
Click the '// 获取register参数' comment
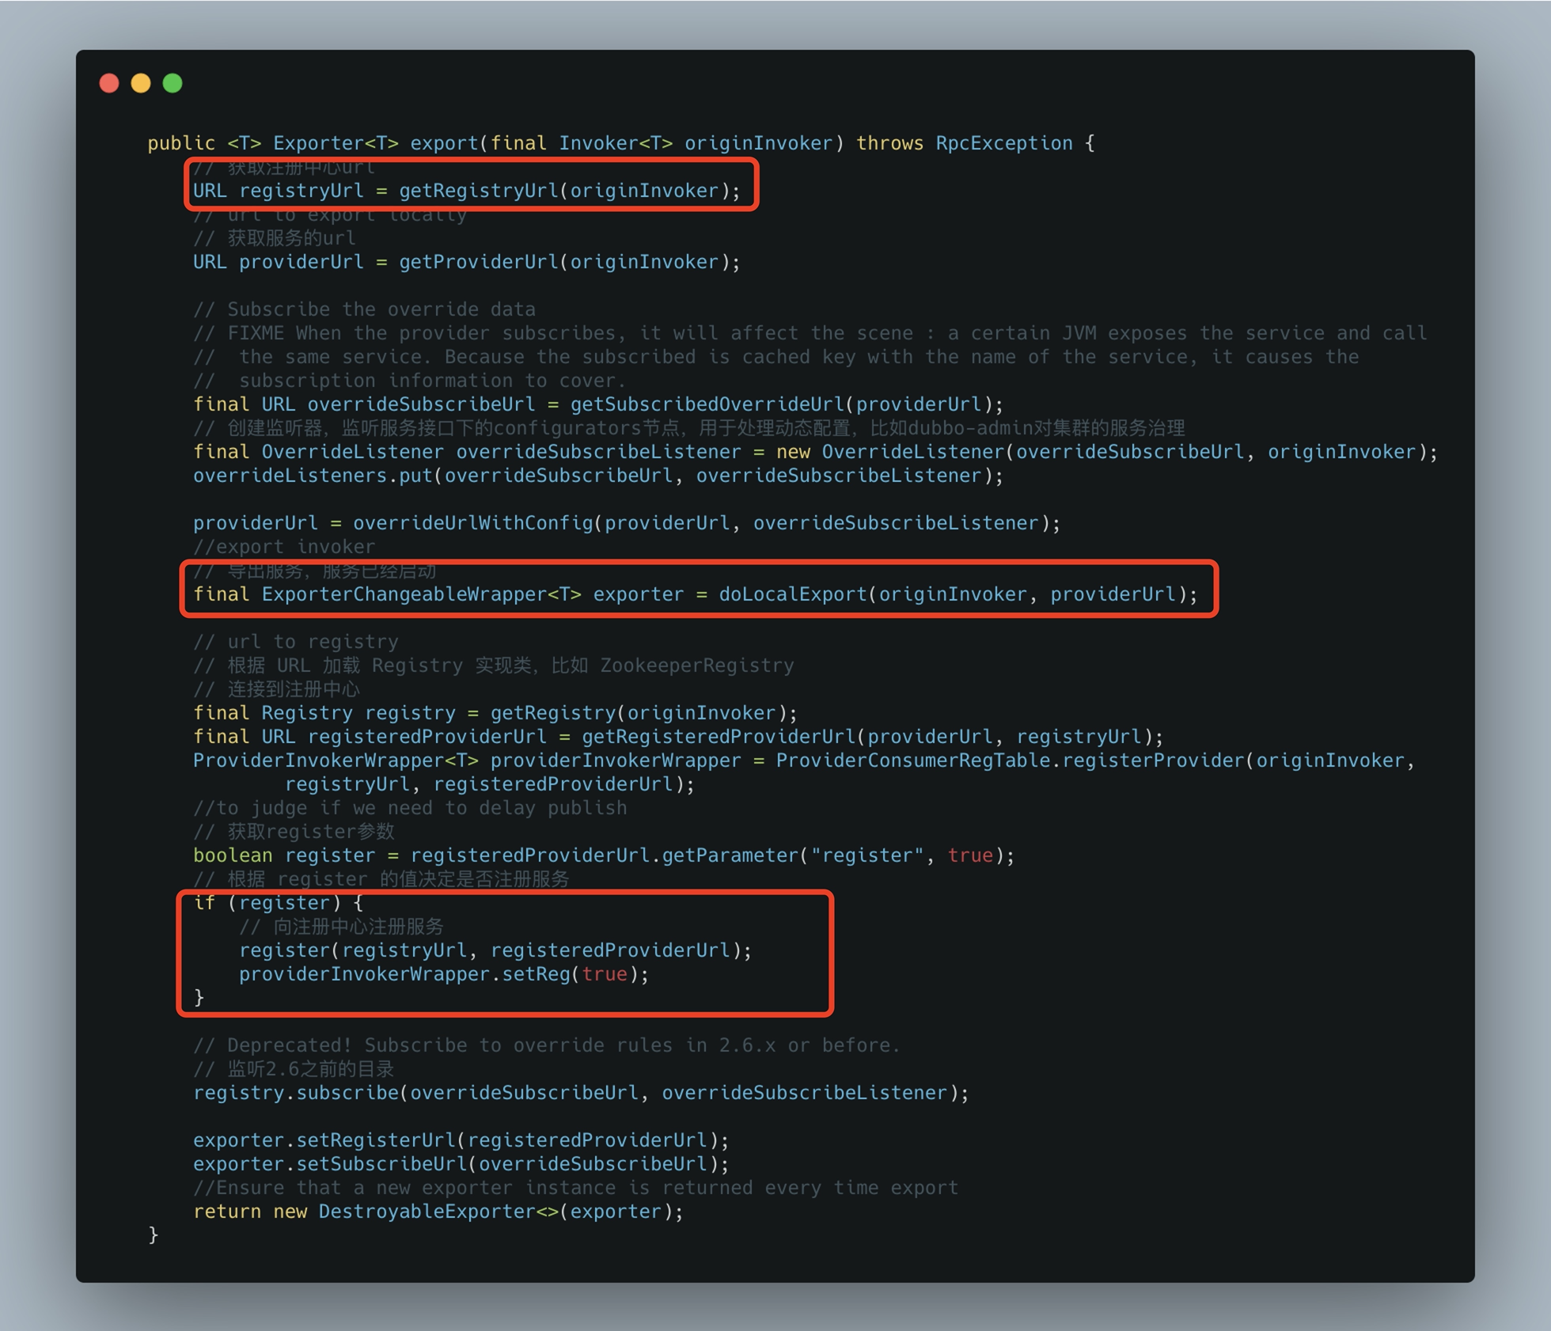pos(294,832)
